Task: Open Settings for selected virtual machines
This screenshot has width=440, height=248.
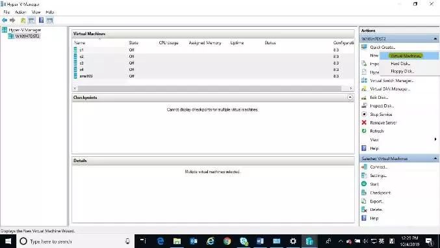Action: (378, 176)
